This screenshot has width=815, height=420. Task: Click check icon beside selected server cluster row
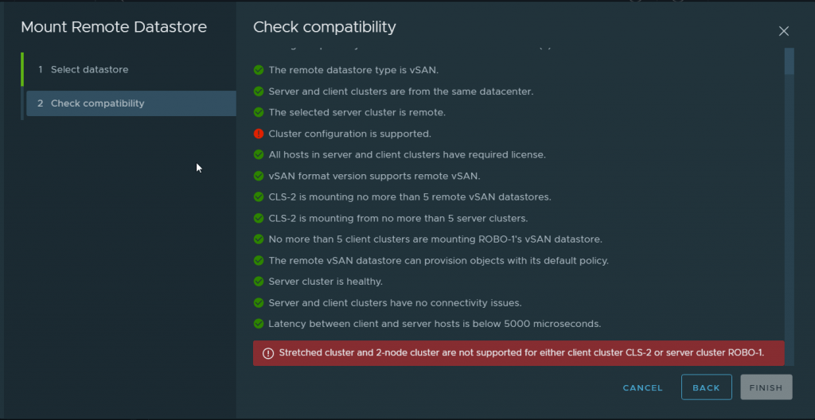259,112
